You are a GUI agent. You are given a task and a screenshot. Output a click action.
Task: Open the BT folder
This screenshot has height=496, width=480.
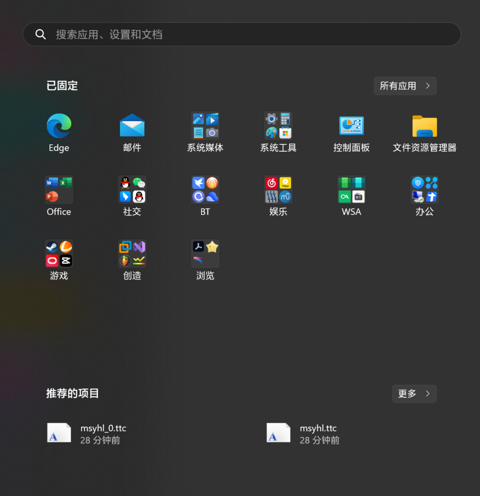(x=205, y=196)
